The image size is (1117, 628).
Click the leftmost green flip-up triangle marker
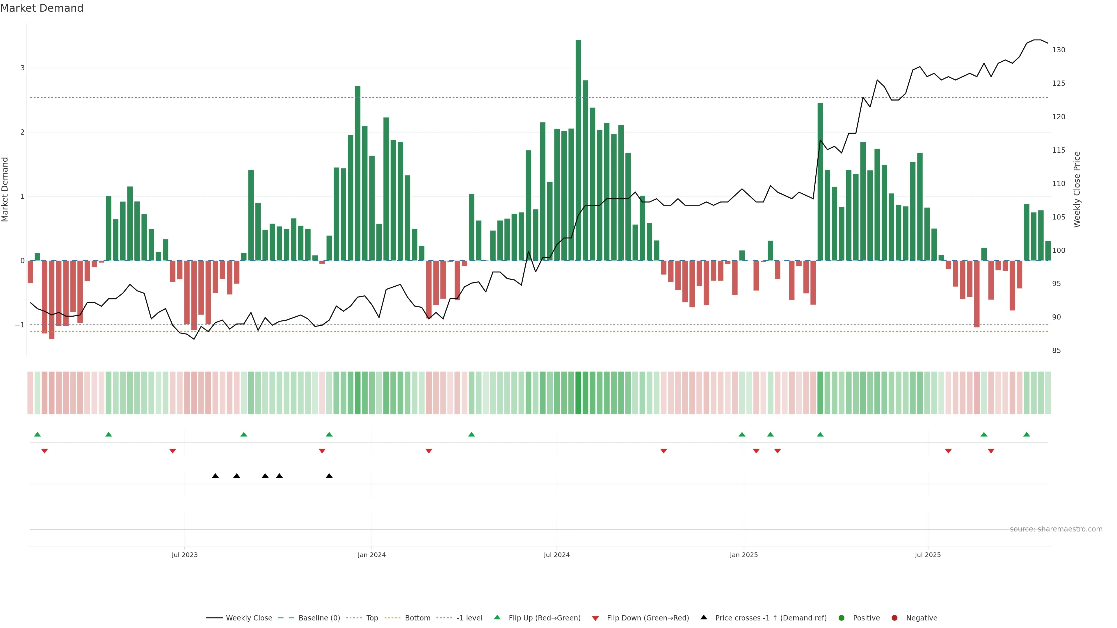click(x=37, y=434)
